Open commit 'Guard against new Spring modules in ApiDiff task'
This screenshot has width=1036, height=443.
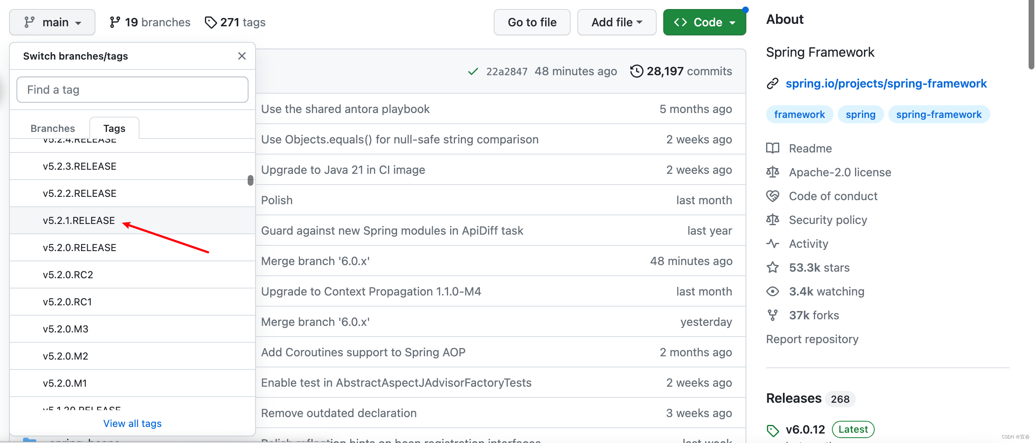tap(392, 231)
